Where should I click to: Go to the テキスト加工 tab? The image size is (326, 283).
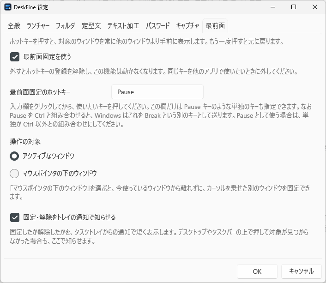tap(123, 26)
